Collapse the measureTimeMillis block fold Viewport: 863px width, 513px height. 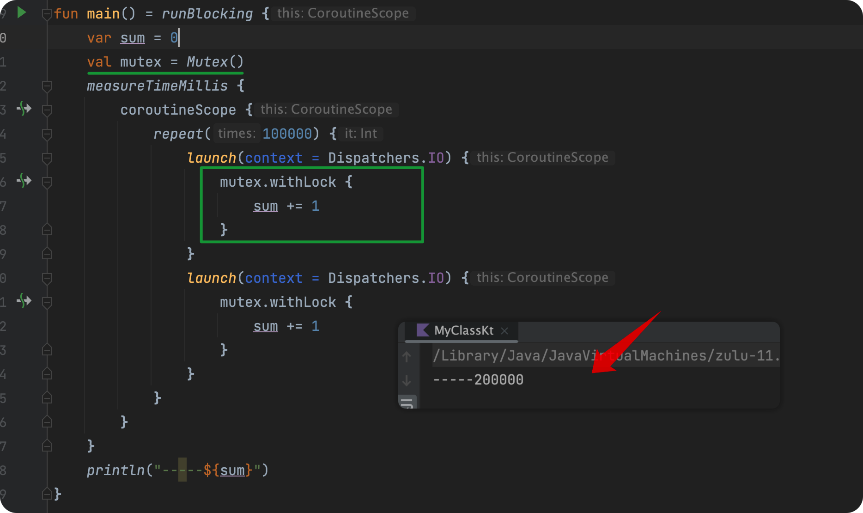pos(47,86)
